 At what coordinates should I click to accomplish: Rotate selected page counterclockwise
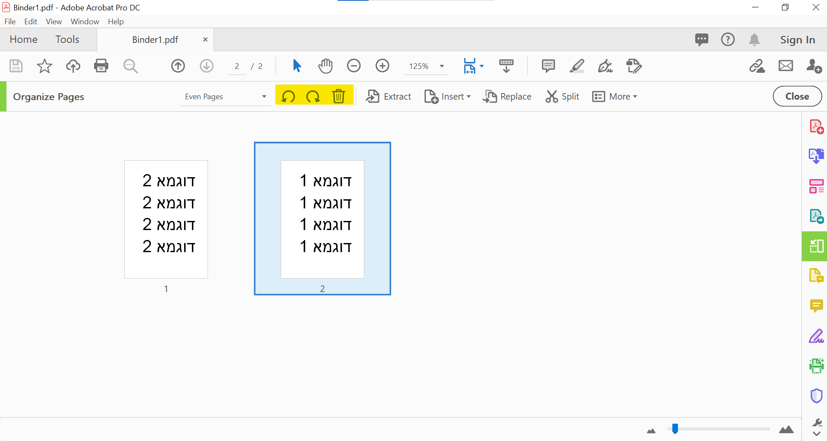288,96
